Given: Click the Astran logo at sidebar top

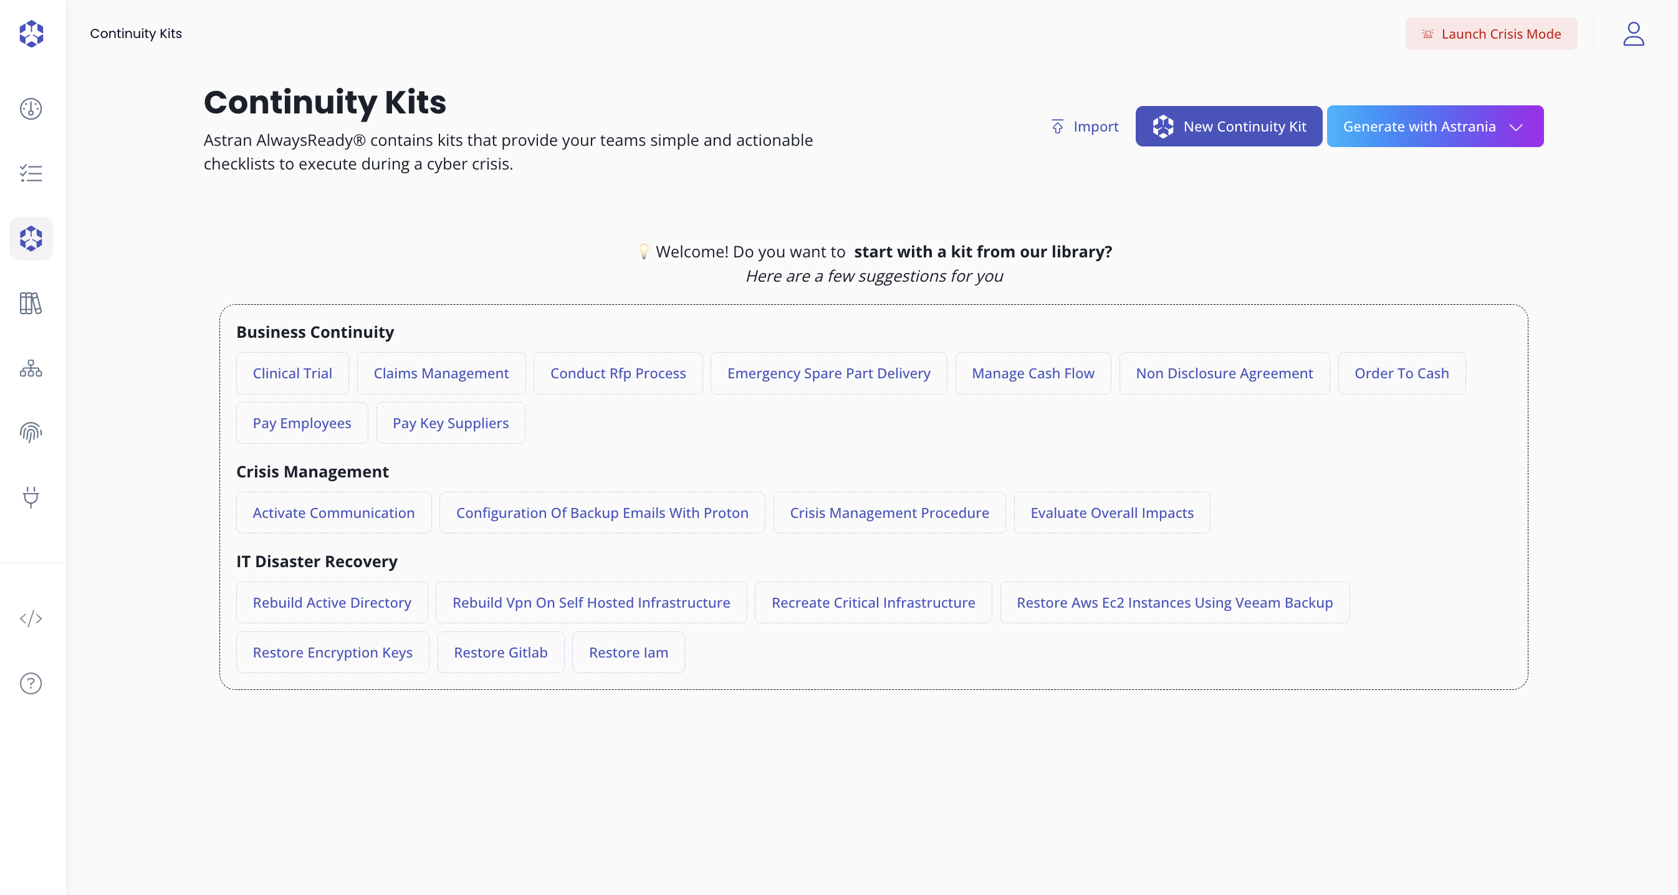Looking at the screenshot, I should (x=31, y=34).
